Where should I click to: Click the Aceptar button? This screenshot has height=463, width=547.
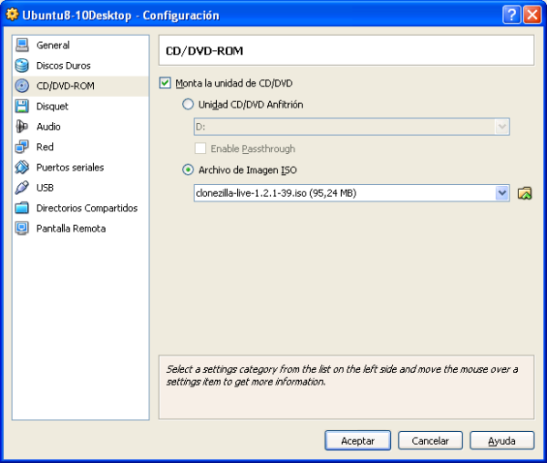357,440
